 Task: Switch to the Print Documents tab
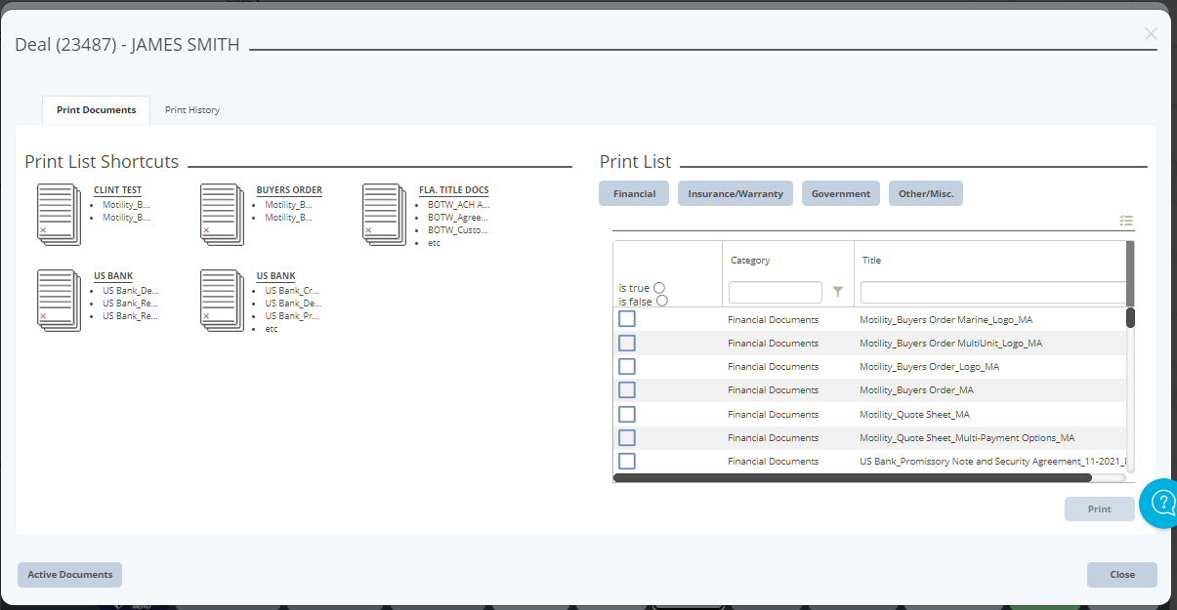(96, 110)
